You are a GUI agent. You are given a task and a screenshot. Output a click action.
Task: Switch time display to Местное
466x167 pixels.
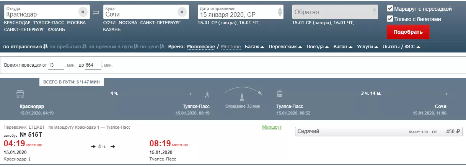231,47
